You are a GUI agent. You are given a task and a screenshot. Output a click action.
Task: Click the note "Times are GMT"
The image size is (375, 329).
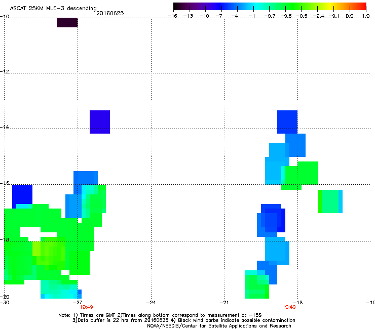98,315
